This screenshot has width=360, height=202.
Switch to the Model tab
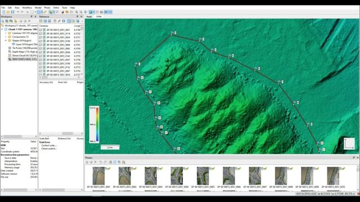(x=89, y=16)
